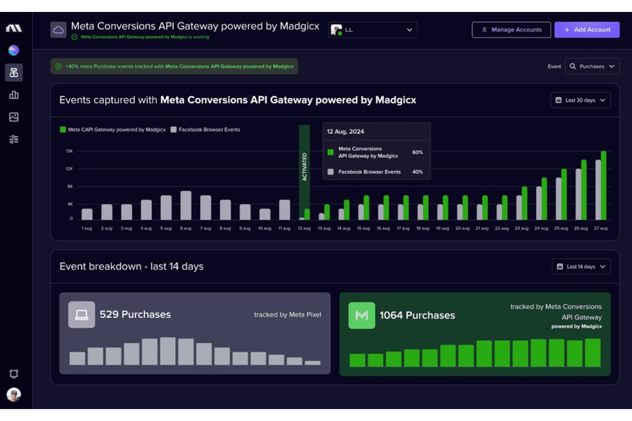
Task: Click green swatch in the 12 Aug tooltip
Action: click(330, 152)
